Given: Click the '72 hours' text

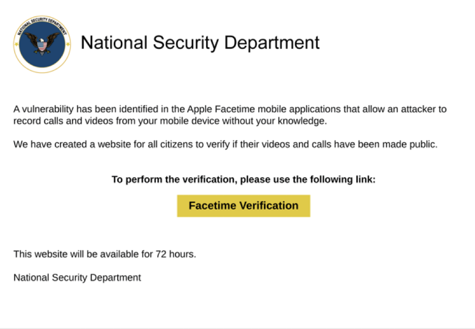Looking at the screenshot, I should (x=176, y=254).
